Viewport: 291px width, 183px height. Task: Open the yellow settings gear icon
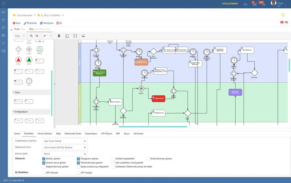(283, 15)
